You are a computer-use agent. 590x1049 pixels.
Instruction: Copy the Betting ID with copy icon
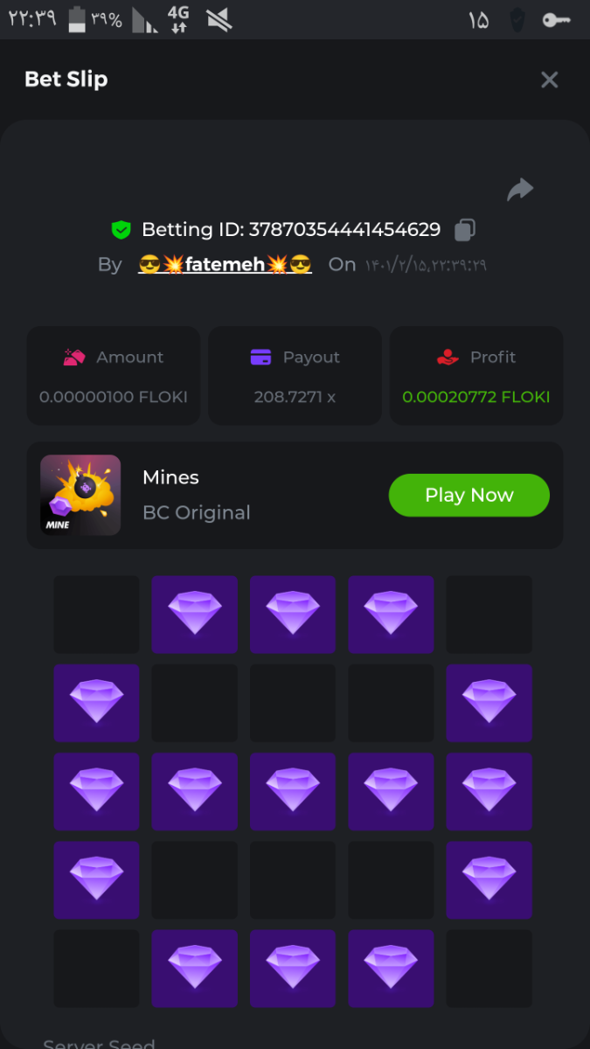(x=465, y=230)
